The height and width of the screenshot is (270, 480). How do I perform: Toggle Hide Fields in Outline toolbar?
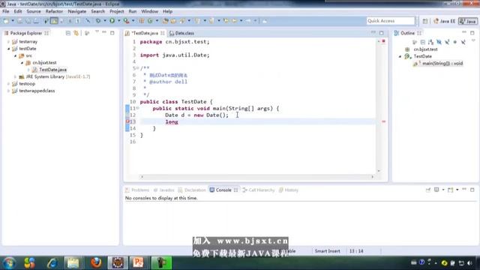click(x=439, y=42)
